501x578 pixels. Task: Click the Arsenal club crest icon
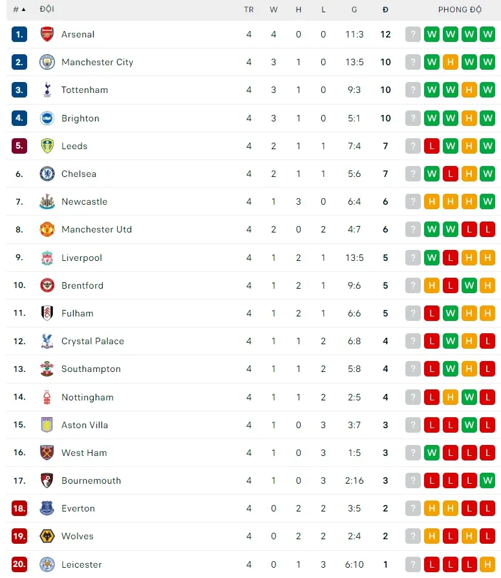click(47, 34)
